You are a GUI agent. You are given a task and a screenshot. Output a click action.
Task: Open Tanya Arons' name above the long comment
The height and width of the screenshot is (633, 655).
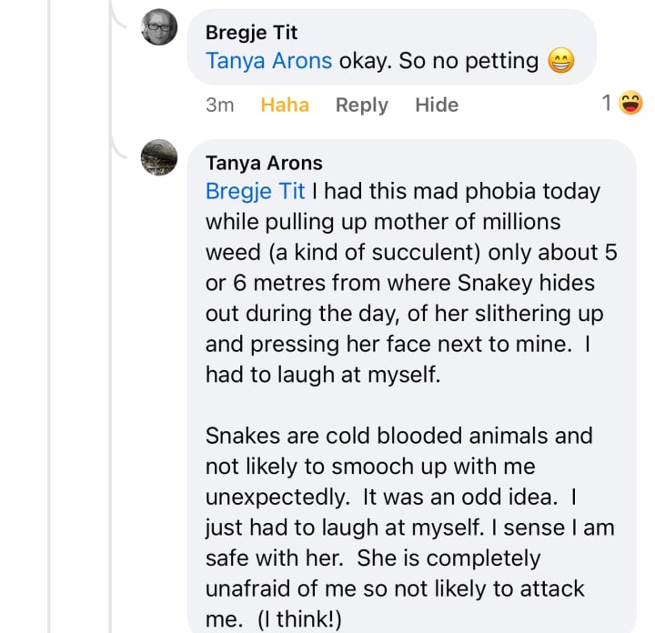click(264, 163)
